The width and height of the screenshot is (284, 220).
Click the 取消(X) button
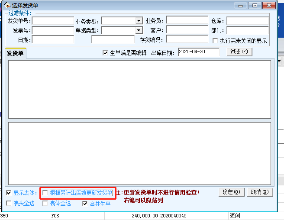260,192
